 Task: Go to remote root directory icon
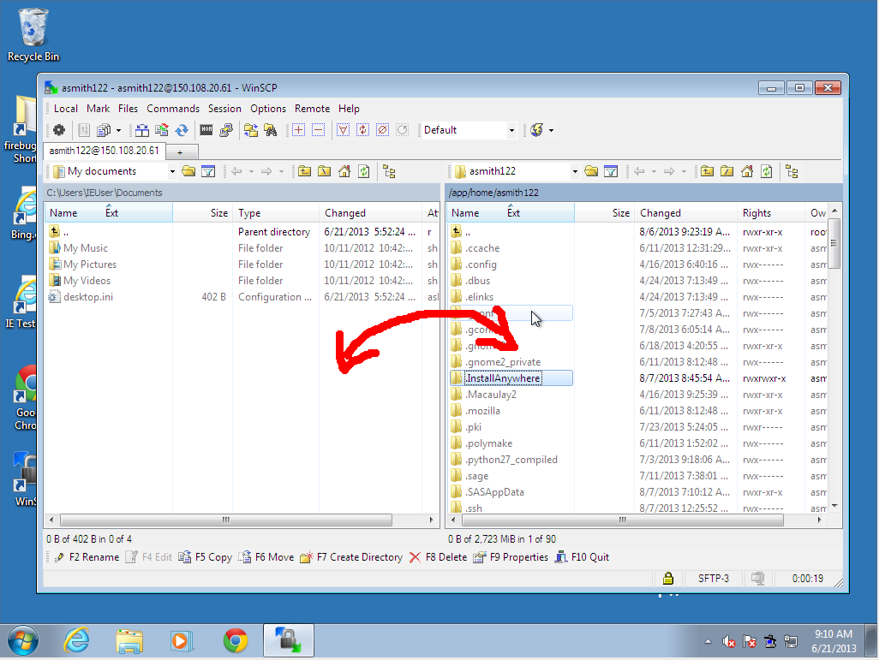click(x=727, y=171)
